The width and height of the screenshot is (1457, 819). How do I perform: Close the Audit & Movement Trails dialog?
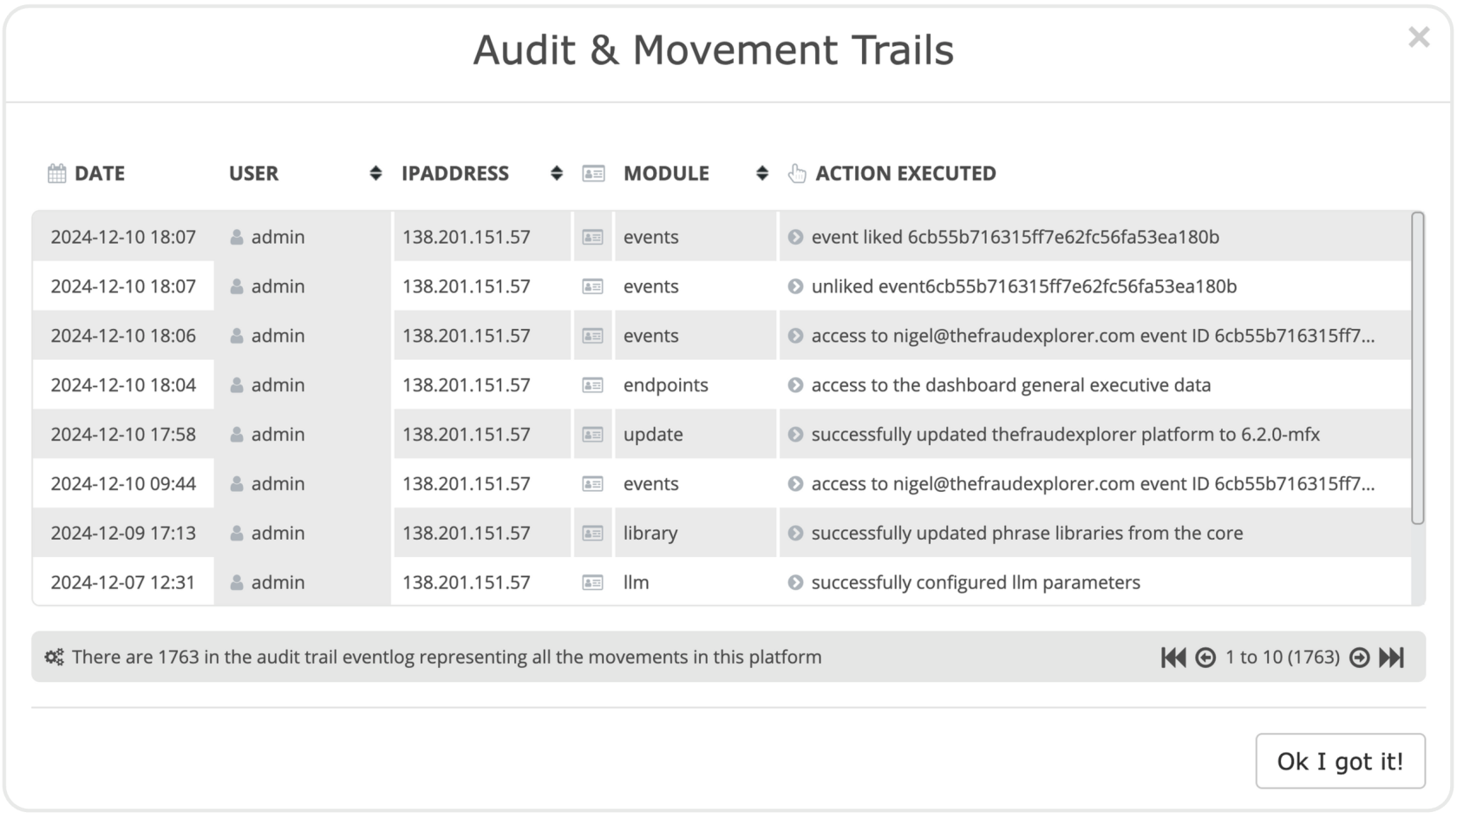point(1419,37)
